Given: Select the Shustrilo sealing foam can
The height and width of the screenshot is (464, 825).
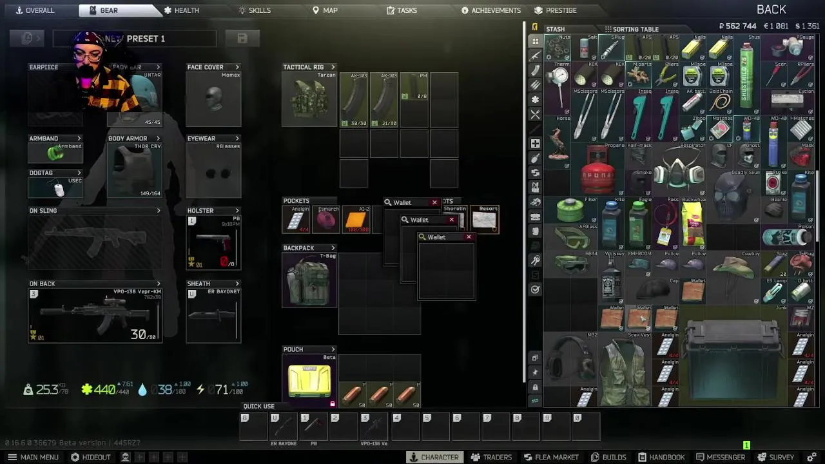Looking at the screenshot, I should click(x=747, y=75).
